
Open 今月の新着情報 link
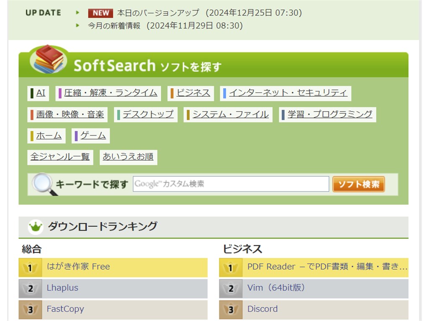point(114,25)
